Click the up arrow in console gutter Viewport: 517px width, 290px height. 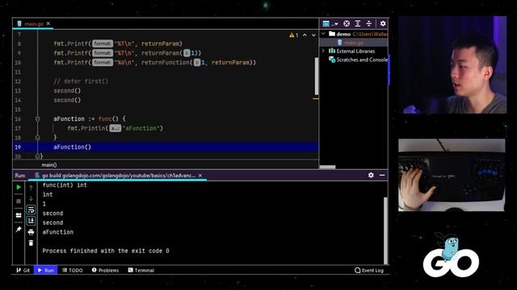click(31, 188)
